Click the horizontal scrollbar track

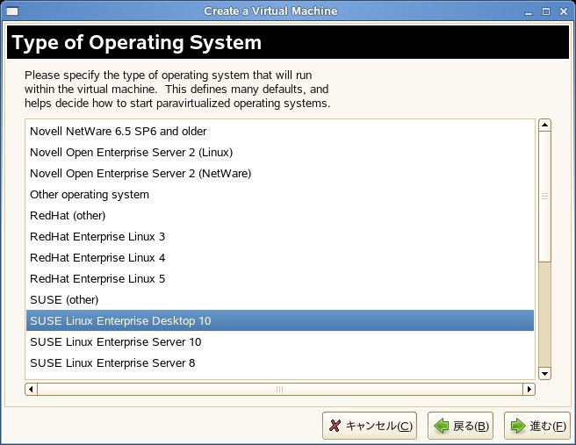click(x=280, y=389)
